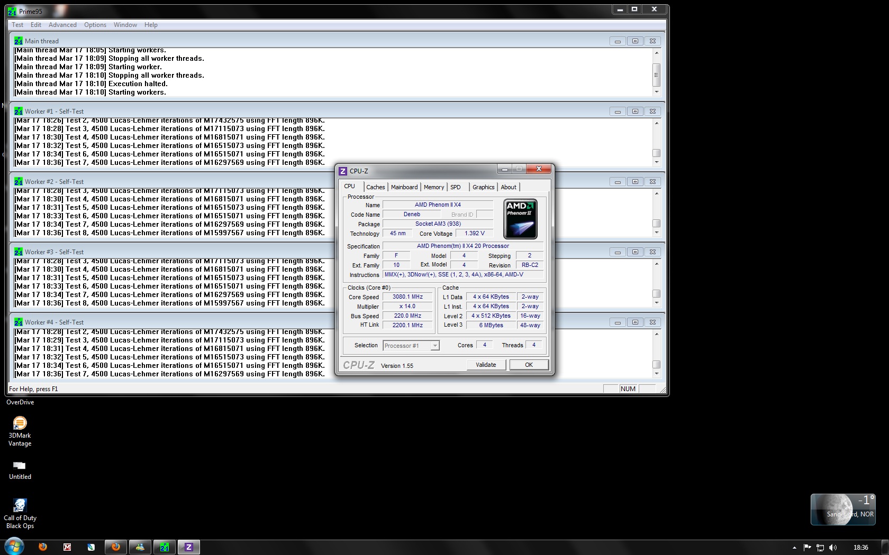This screenshot has width=889, height=555.
Task: Open the 3DMark Vantage desktop shortcut
Action: click(x=20, y=431)
